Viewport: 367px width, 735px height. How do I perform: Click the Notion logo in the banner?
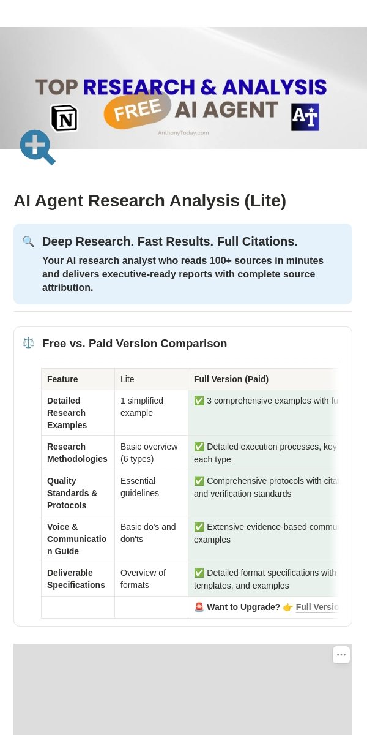click(x=64, y=118)
